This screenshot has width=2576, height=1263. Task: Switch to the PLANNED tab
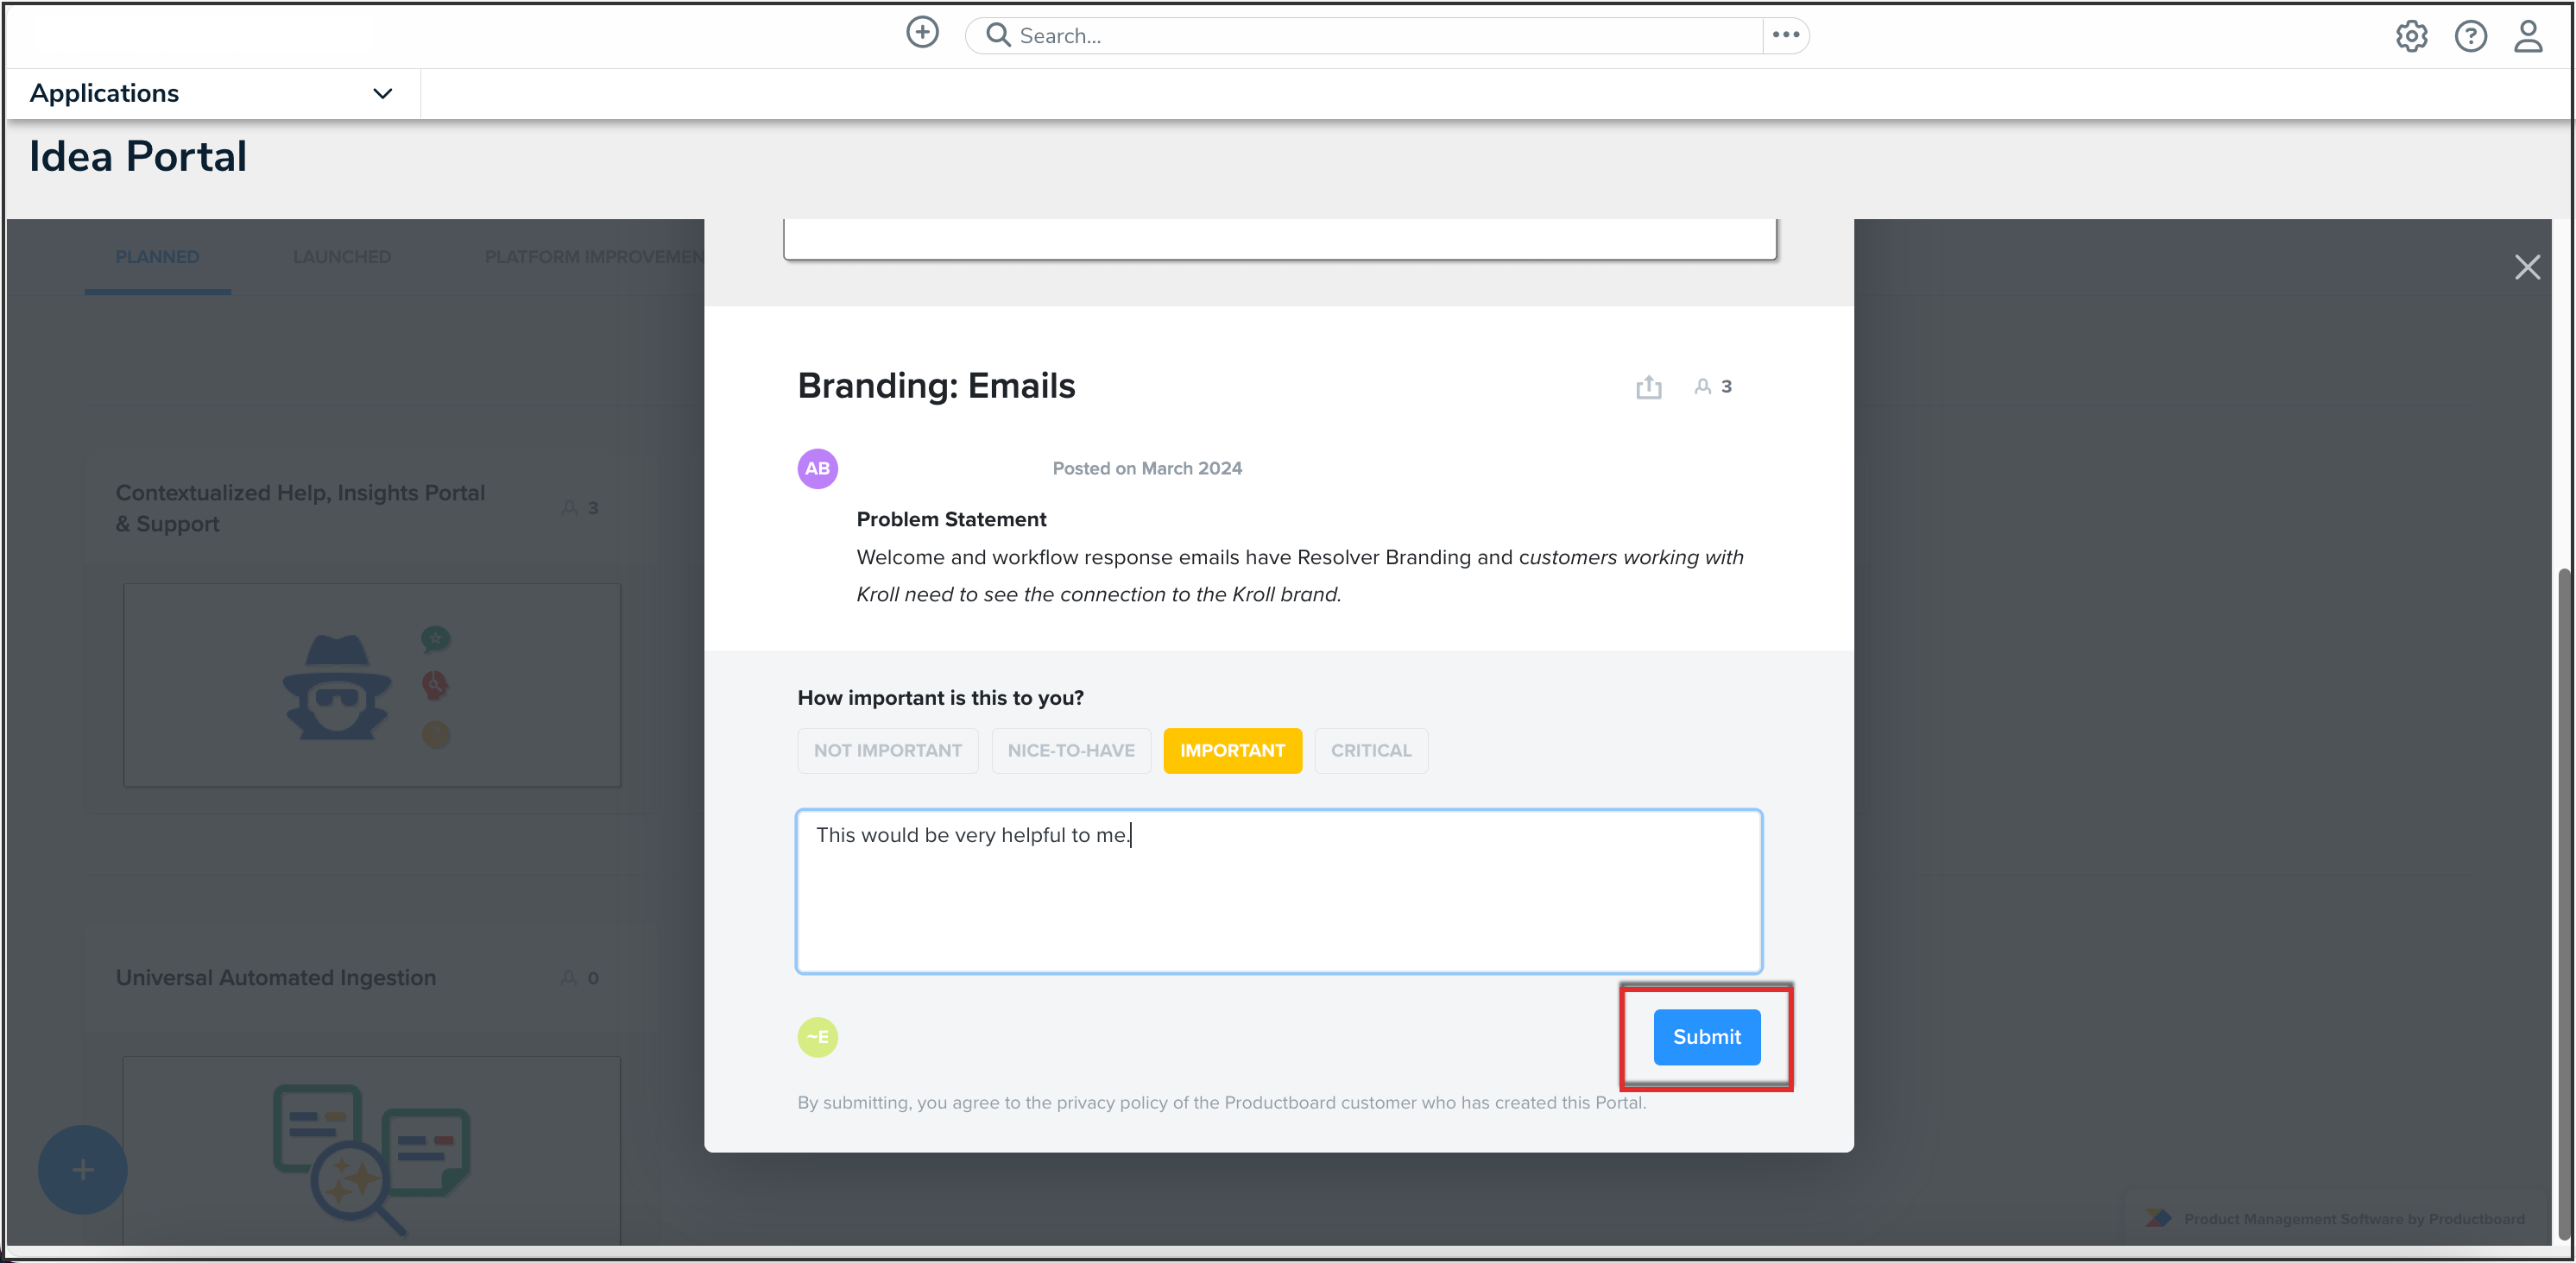click(157, 257)
